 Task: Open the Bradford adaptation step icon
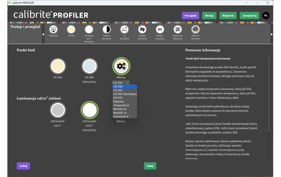[x=142, y=29]
